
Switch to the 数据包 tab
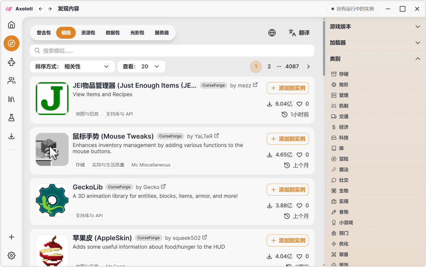tap(112, 33)
